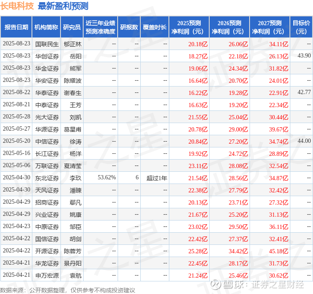The image size is (313, 294).
Task: Click 2027 forecast value 39.67亿
Action: click(279, 129)
